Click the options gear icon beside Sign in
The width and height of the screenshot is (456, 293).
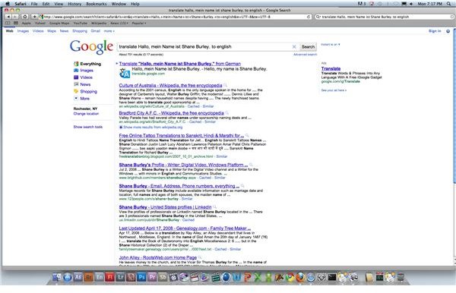[448, 31]
